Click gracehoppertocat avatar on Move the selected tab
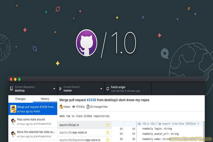 point(13,134)
